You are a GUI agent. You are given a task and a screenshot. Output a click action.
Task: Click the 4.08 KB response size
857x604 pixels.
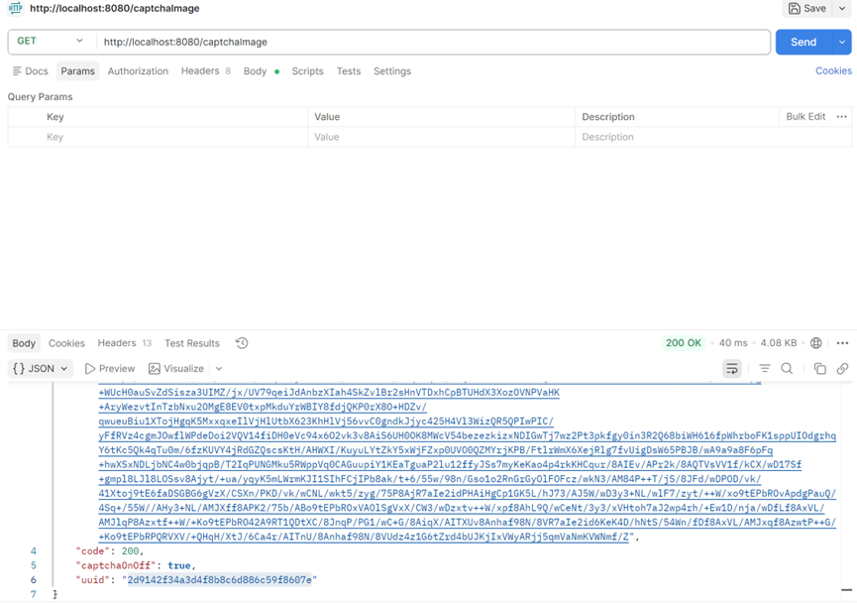(779, 343)
